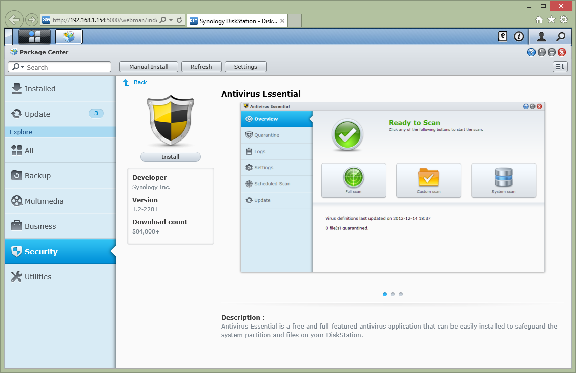Image resolution: width=576 pixels, height=373 pixels.
Task: Select the Security category
Action: pyautogui.click(x=60, y=251)
